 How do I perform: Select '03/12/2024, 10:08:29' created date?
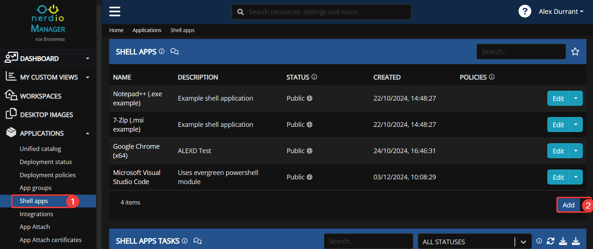pos(405,177)
